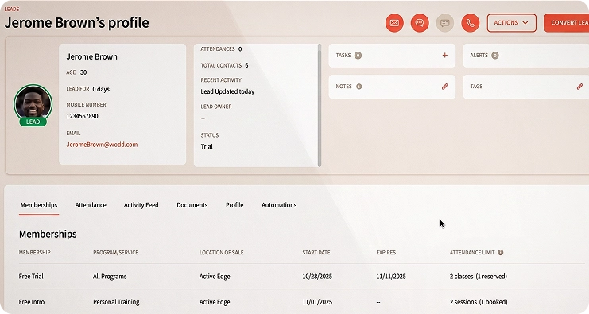The image size is (589, 314).
Task: Send email via envelope icon button
Action: pyautogui.click(x=394, y=23)
